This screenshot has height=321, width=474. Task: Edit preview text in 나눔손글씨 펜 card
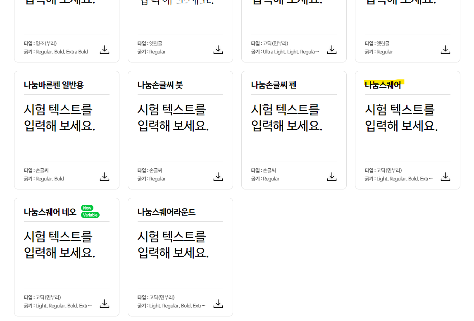[287, 118]
